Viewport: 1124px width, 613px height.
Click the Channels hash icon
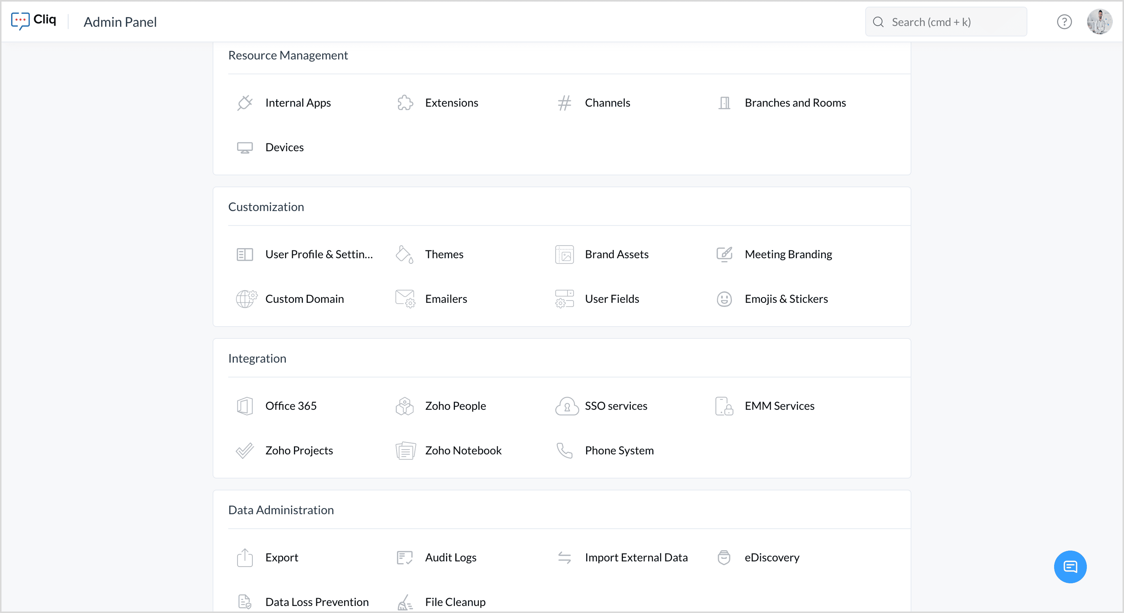(x=565, y=103)
